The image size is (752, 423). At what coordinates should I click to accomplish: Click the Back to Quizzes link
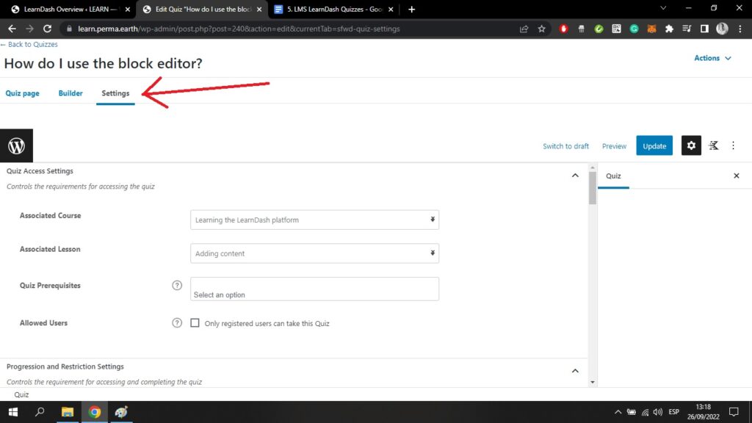click(x=29, y=45)
